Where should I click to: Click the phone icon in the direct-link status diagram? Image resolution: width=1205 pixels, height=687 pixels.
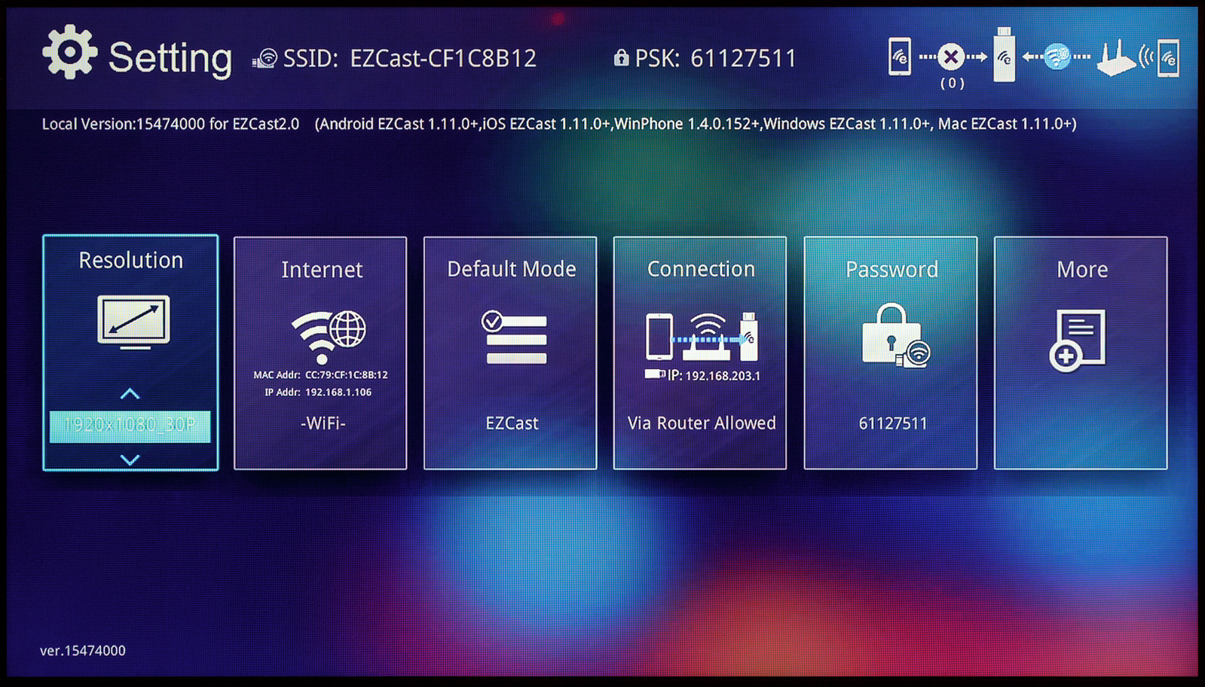(899, 56)
